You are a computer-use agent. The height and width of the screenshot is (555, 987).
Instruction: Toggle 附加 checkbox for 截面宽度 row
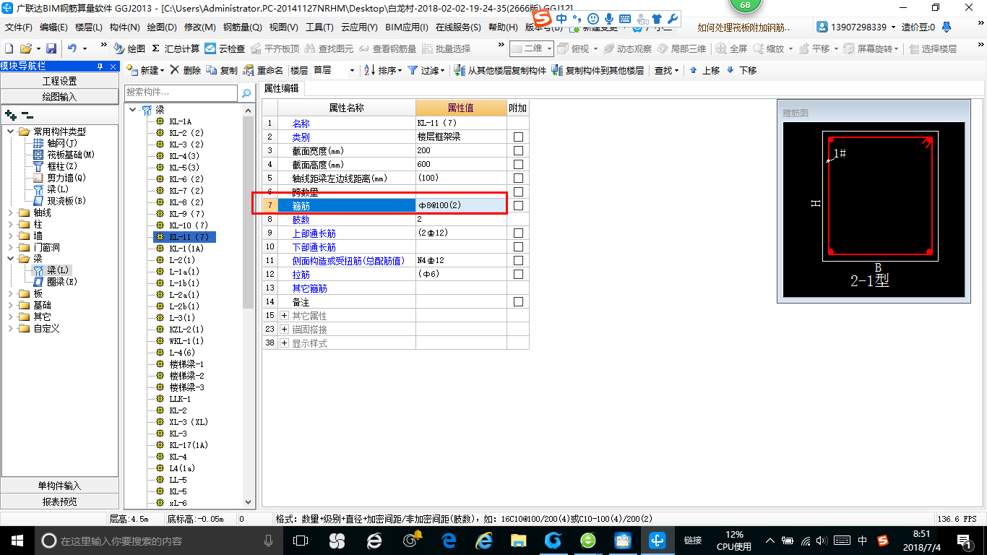[518, 150]
